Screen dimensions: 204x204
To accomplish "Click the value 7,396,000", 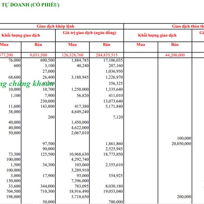I will click(80, 181).
